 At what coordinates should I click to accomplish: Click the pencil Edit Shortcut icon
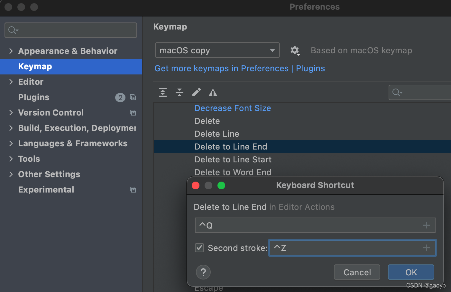pyautogui.click(x=196, y=93)
